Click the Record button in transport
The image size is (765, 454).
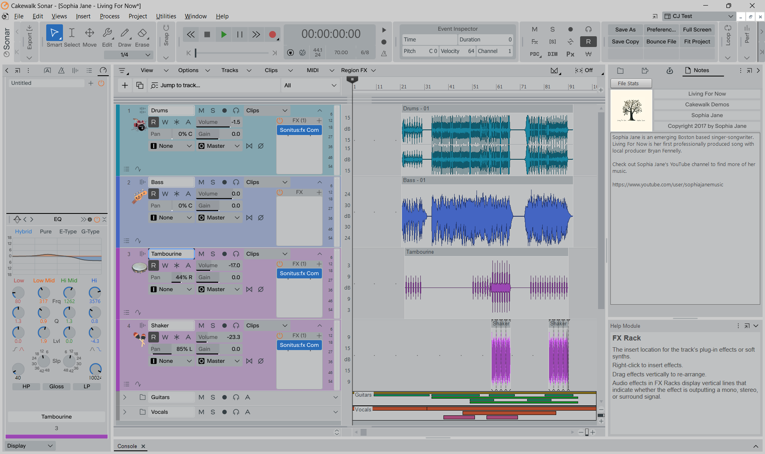pos(273,35)
